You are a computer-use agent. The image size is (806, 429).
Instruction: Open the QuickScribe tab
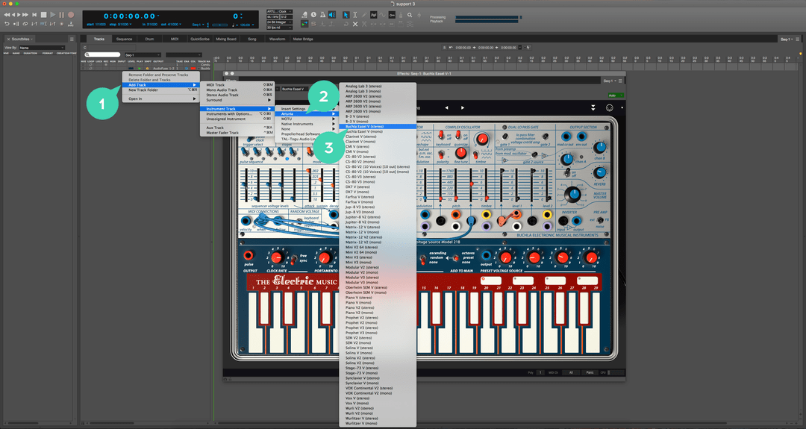[x=199, y=39]
